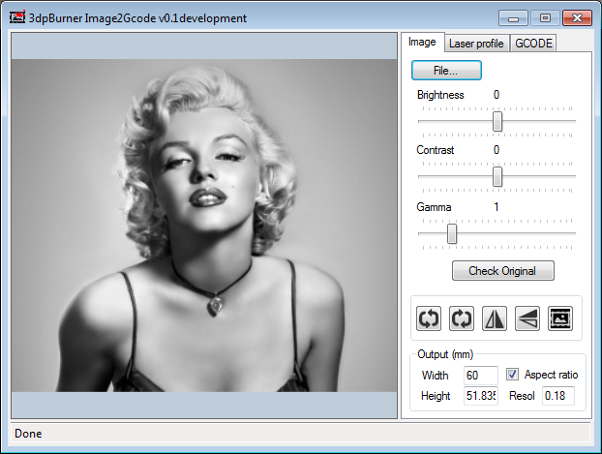Close the Image2Gcode window
The image size is (602, 454).
[x=577, y=18]
